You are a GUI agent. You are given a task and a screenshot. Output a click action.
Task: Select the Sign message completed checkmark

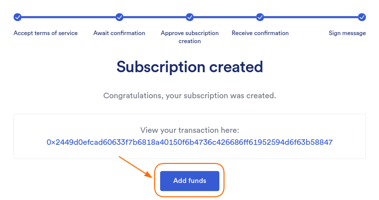(x=362, y=17)
